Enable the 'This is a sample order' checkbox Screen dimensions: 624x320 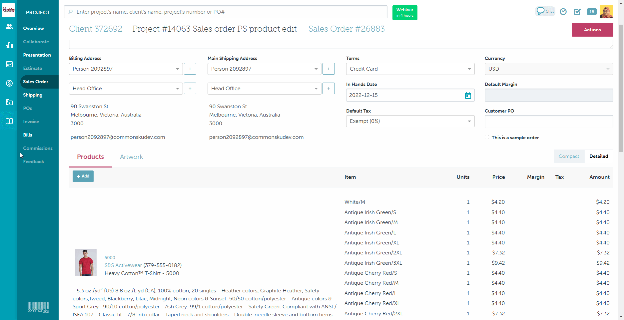pos(487,137)
